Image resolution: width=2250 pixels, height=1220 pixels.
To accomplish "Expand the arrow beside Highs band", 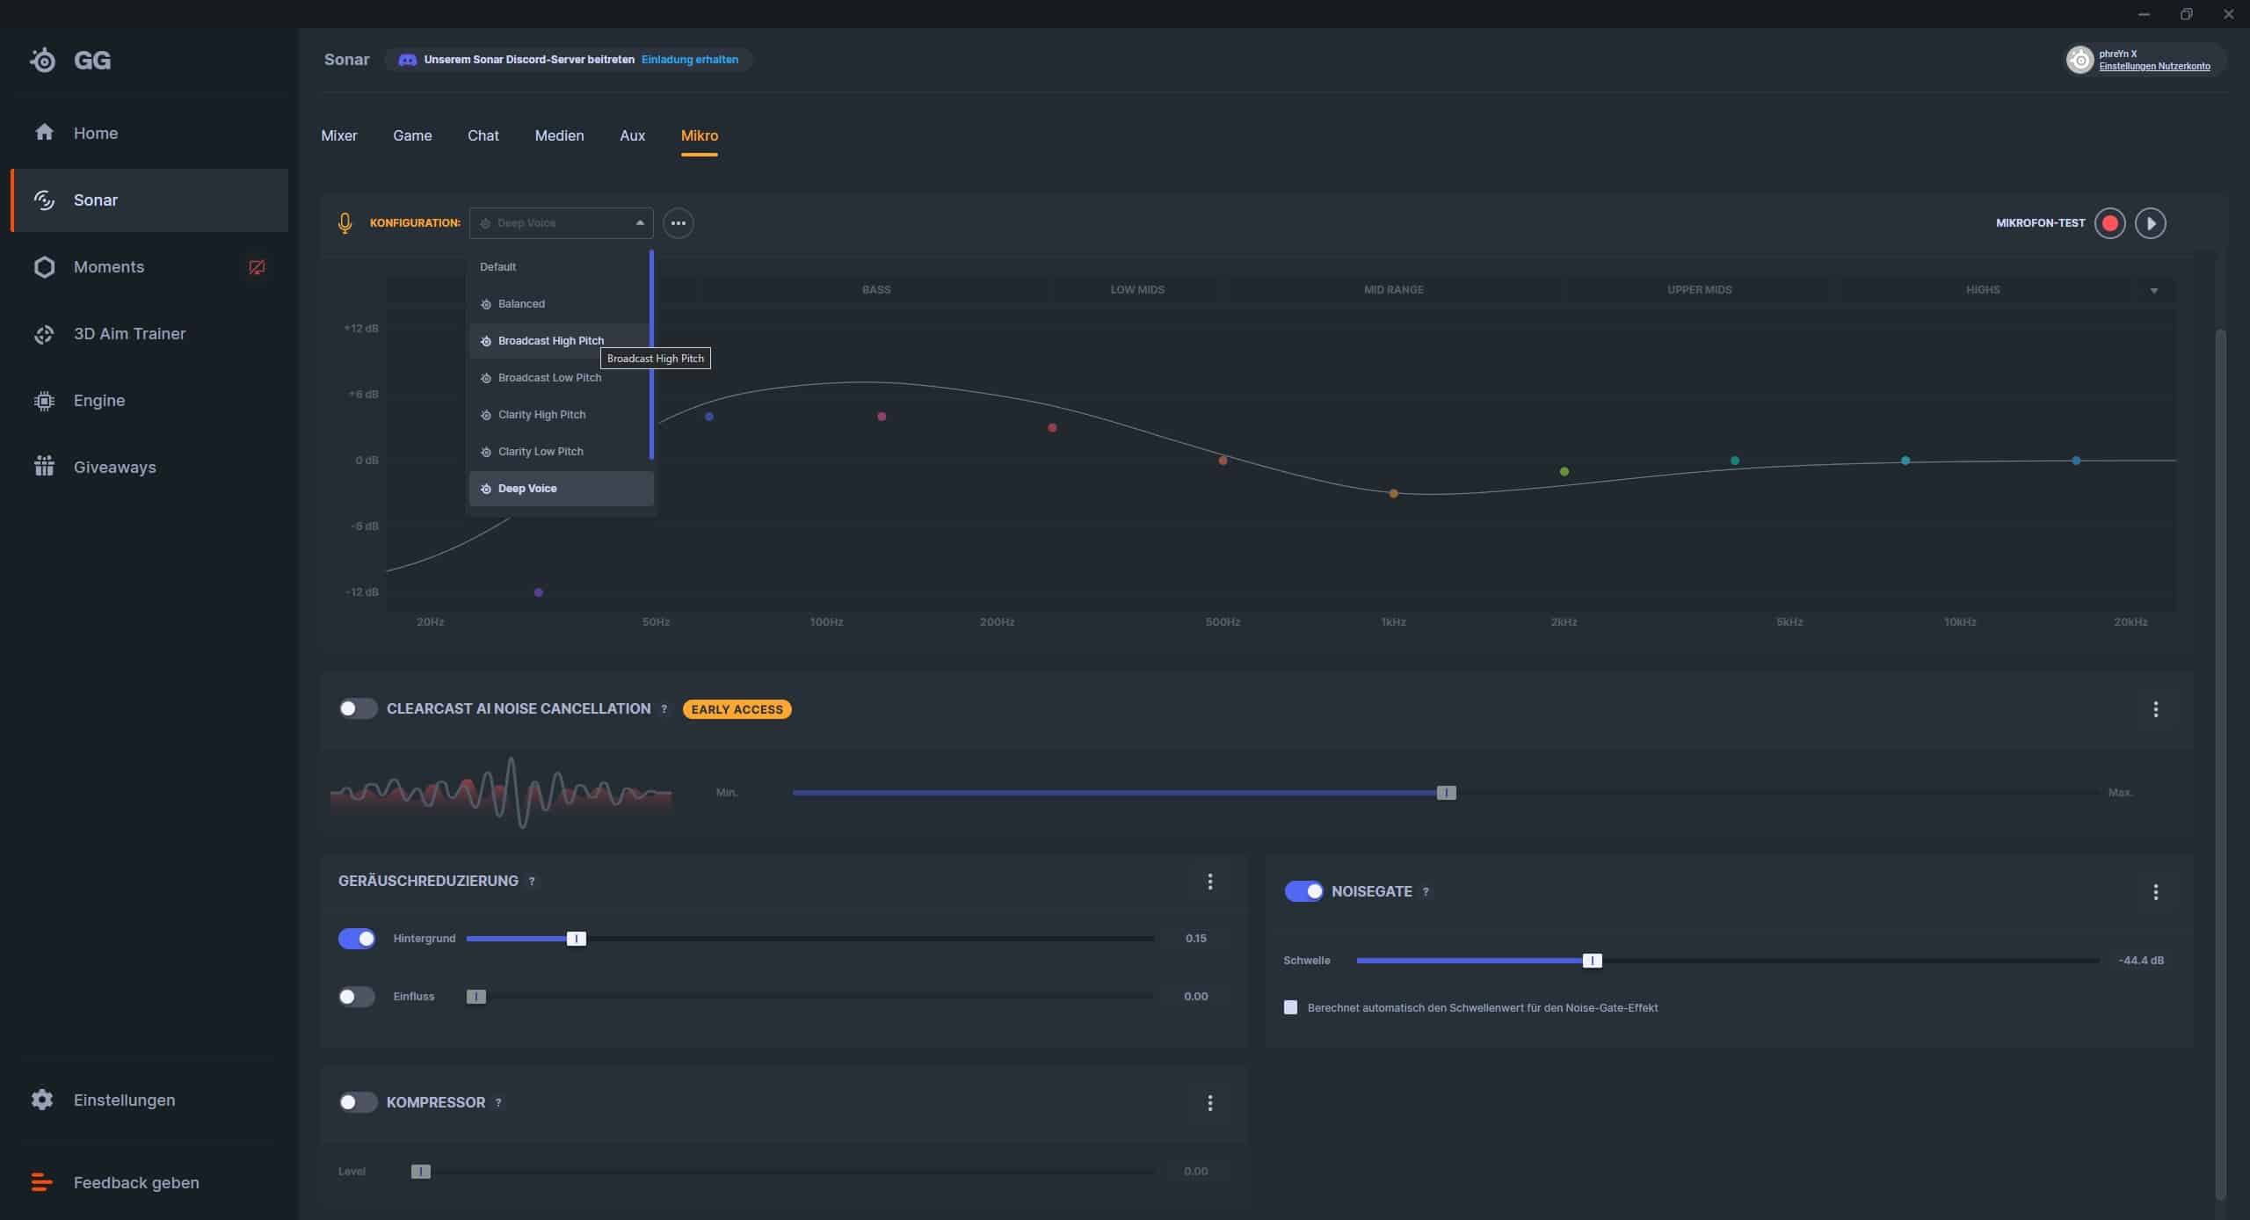I will pos(2153,290).
